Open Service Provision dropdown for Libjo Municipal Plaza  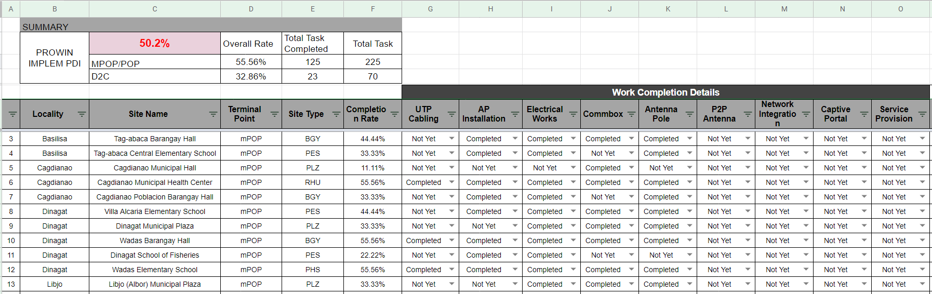(x=922, y=284)
